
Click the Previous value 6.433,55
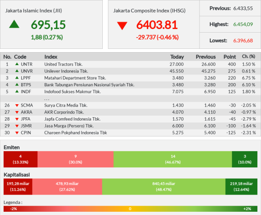243,8
